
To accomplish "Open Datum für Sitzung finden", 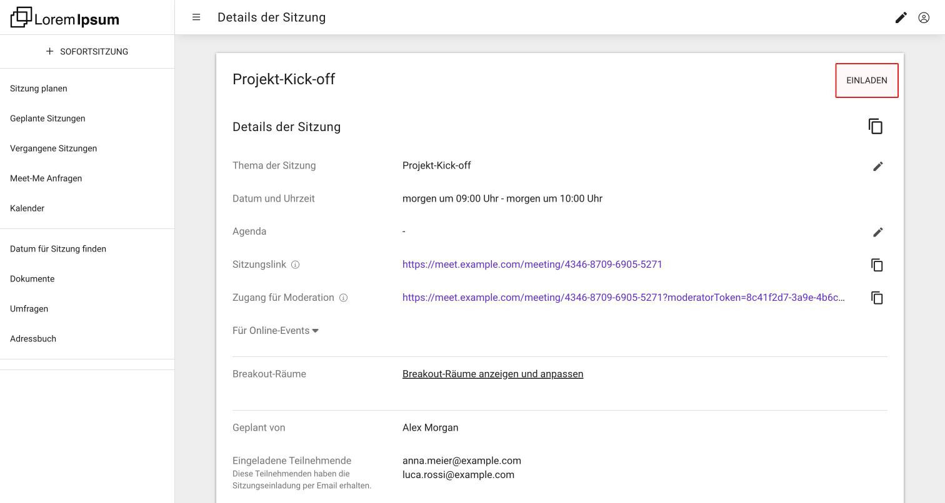I will [58, 249].
